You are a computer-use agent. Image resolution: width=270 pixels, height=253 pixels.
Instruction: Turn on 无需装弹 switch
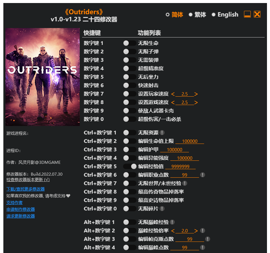point(130,60)
